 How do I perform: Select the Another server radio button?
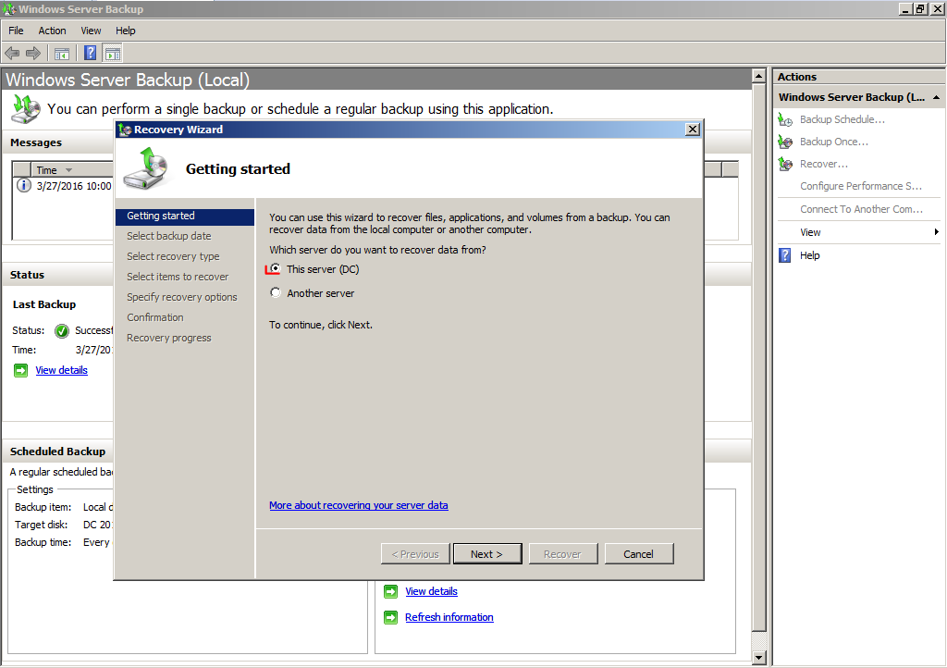pos(276,293)
